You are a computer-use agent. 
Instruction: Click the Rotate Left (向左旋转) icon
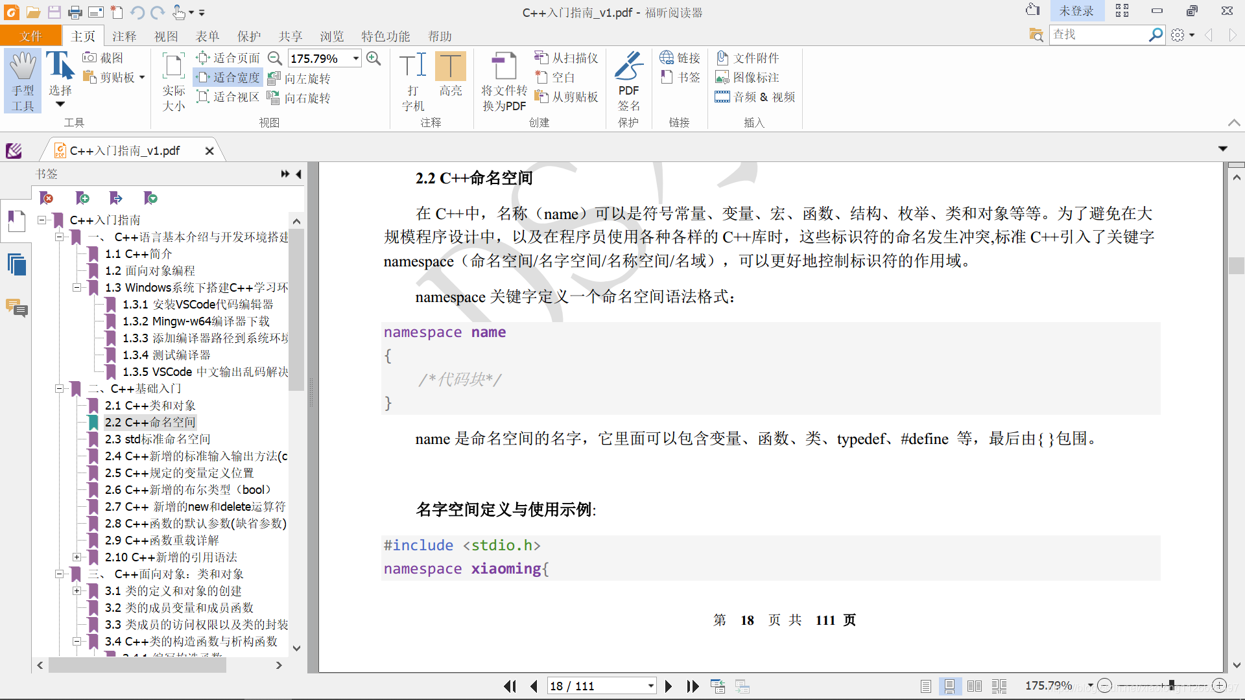pyautogui.click(x=274, y=78)
